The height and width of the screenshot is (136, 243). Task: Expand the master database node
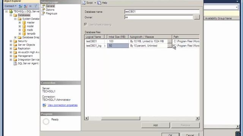pyautogui.click(x=20, y=23)
